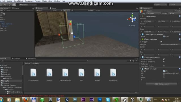
Task: Select the MoneyAnim script file icon
Action: tap(113, 73)
